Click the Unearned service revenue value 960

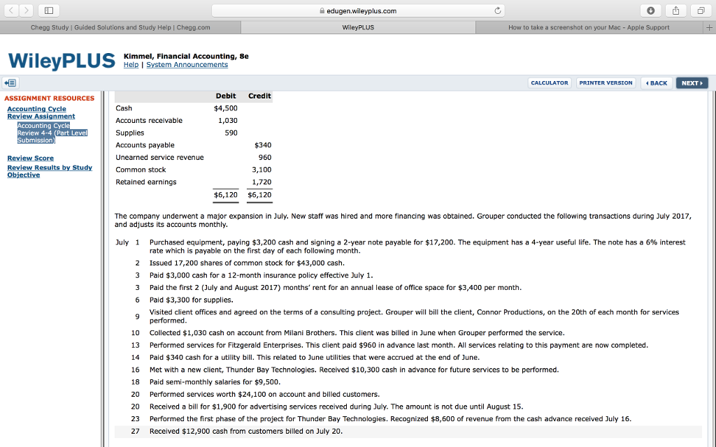pos(265,157)
